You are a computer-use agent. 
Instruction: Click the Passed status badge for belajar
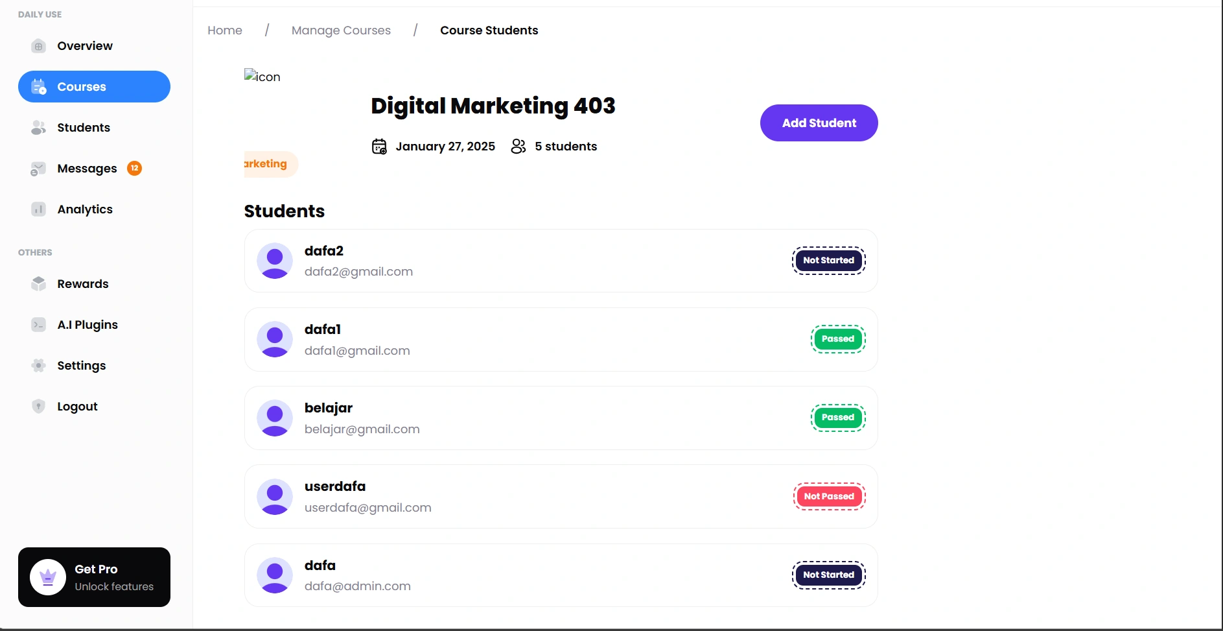(x=837, y=418)
